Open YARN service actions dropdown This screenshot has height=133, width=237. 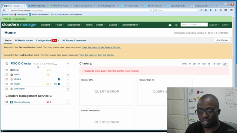[68, 84]
